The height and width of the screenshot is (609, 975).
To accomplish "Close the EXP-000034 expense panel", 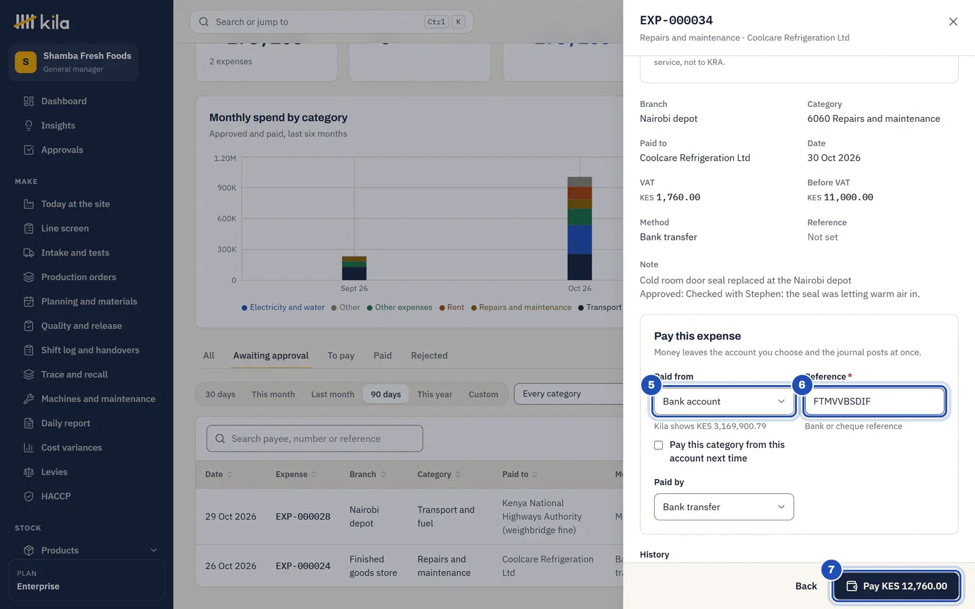I will pos(953,22).
